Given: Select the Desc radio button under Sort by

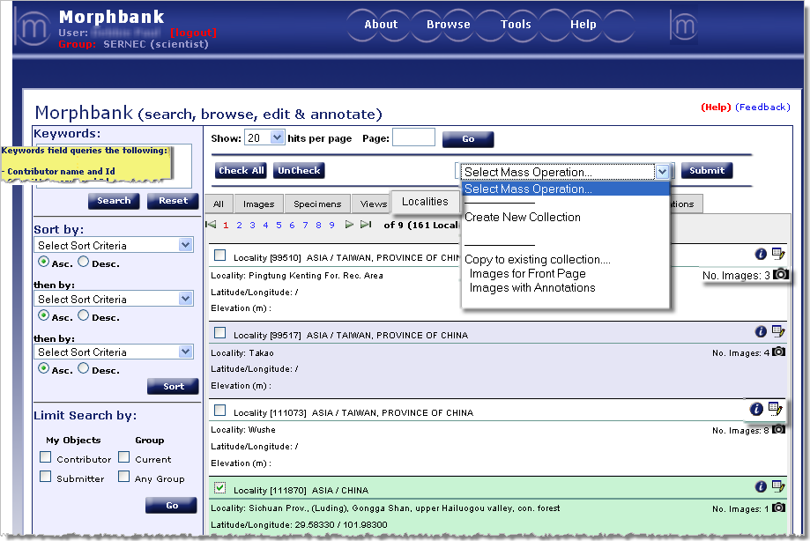Looking at the screenshot, I should coord(85,262).
